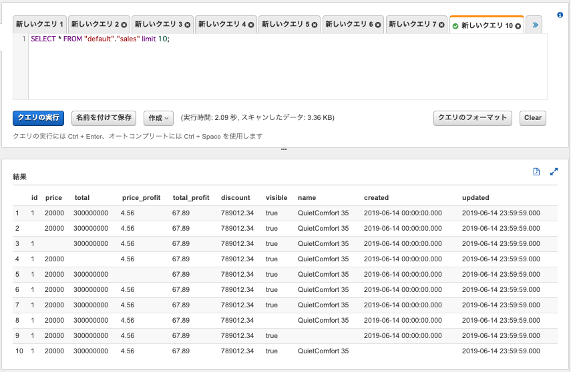
Task: Click into the SQL query editor
Action: tap(288, 67)
